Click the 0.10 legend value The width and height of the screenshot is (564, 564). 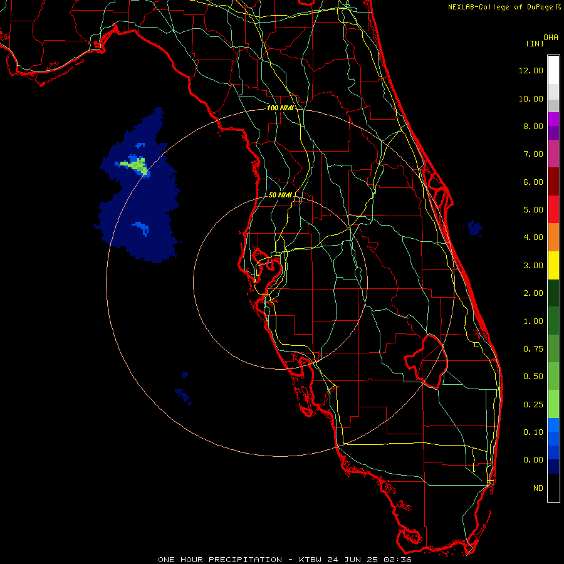pyautogui.click(x=533, y=432)
